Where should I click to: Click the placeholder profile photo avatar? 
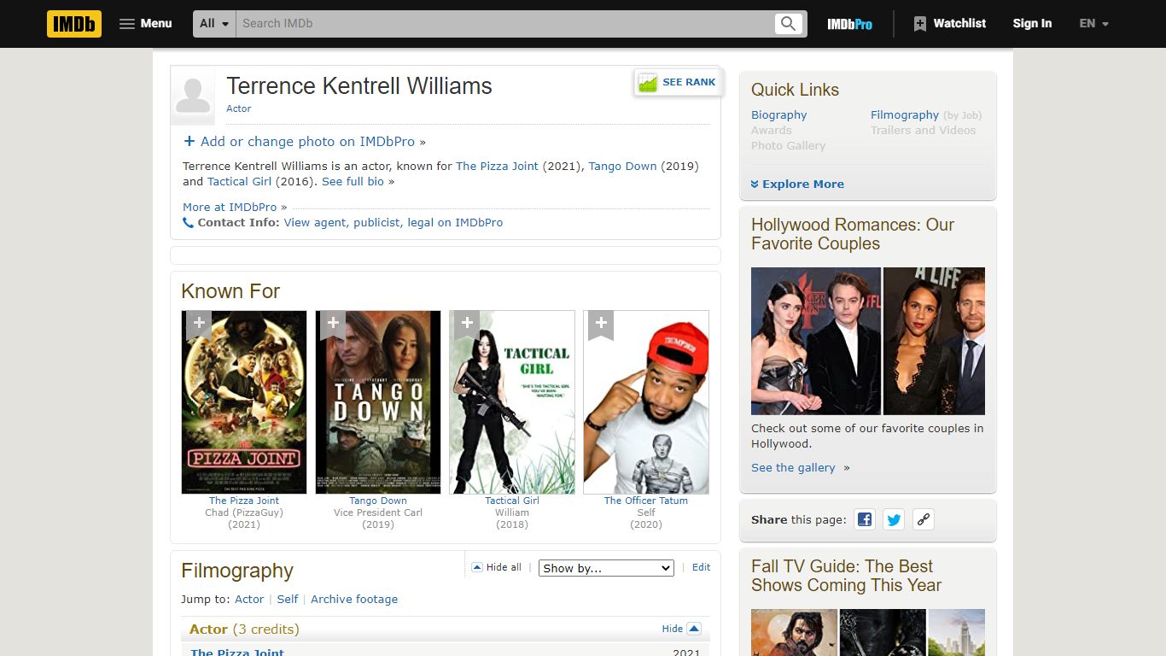(x=193, y=95)
